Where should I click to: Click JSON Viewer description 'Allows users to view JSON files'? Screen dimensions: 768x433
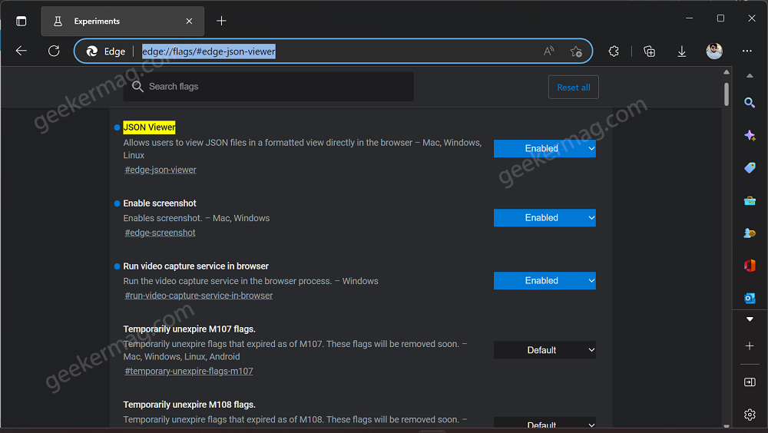[x=302, y=149]
